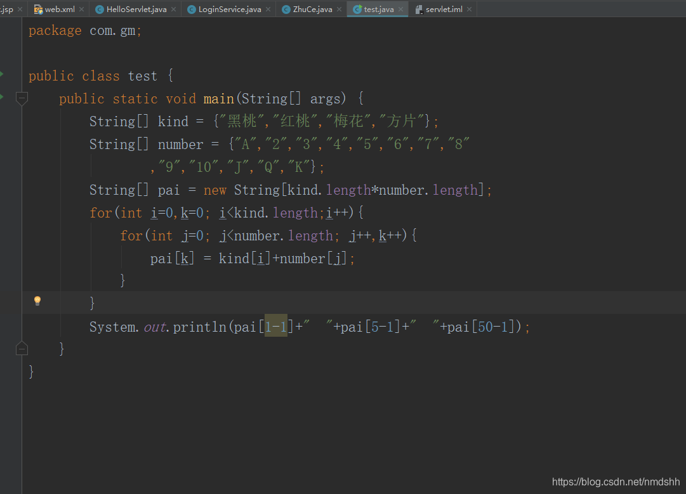The width and height of the screenshot is (686, 494).
Task: Close the web.xml tab
Action: click(82, 9)
